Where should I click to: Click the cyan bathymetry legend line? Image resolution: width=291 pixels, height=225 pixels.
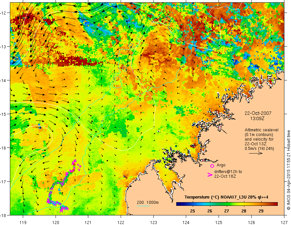[144, 206]
